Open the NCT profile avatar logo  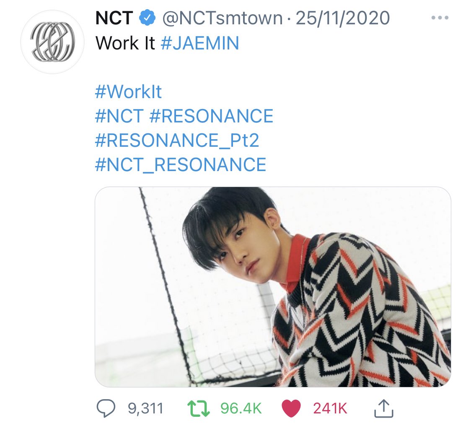pos(52,42)
